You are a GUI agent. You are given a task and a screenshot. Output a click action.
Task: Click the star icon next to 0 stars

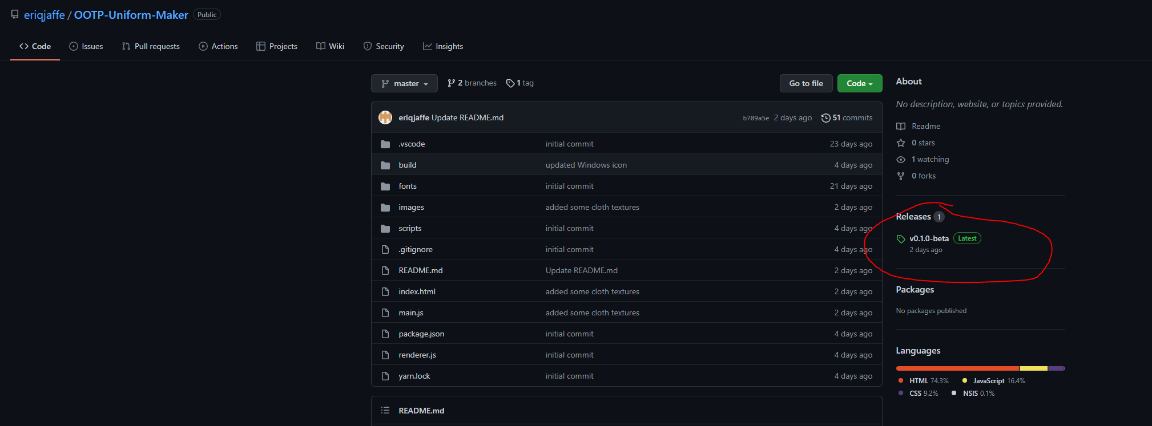901,143
